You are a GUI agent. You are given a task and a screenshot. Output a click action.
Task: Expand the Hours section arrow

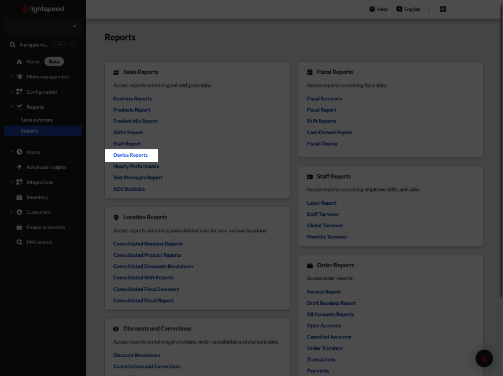[x=11, y=152]
